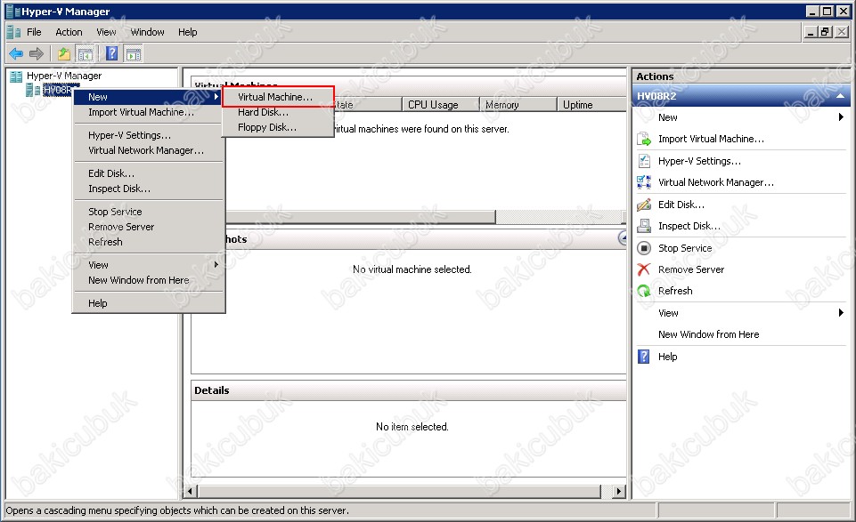Image resolution: width=856 pixels, height=522 pixels.
Task: Click the Show/Hide Action Pane toolbar icon
Action: point(134,53)
